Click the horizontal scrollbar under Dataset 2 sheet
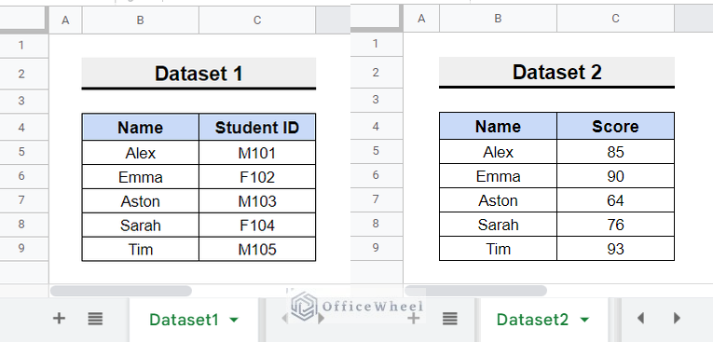713x342 pixels. (x=475, y=290)
